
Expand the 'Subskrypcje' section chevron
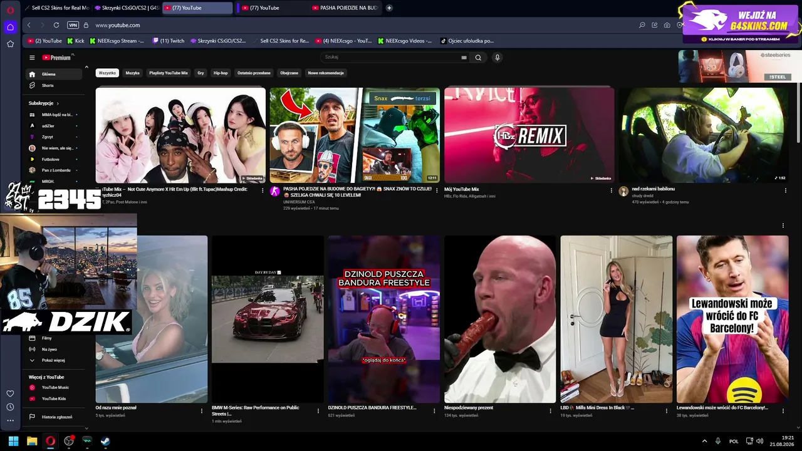coord(58,103)
